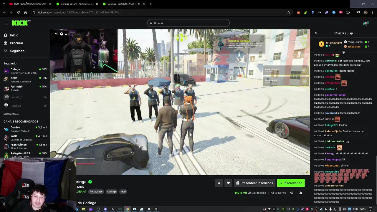Screen dimensions: 377x212
Task: Click the report warning triangle icon
Action: click(x=301, y=193)
